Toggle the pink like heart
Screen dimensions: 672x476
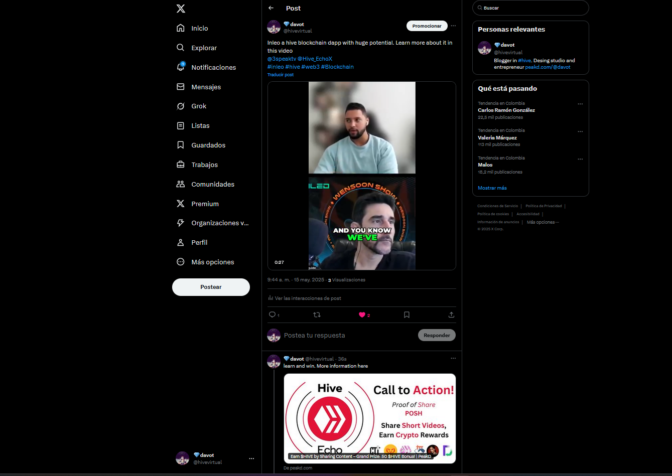(x=362, y=314)
